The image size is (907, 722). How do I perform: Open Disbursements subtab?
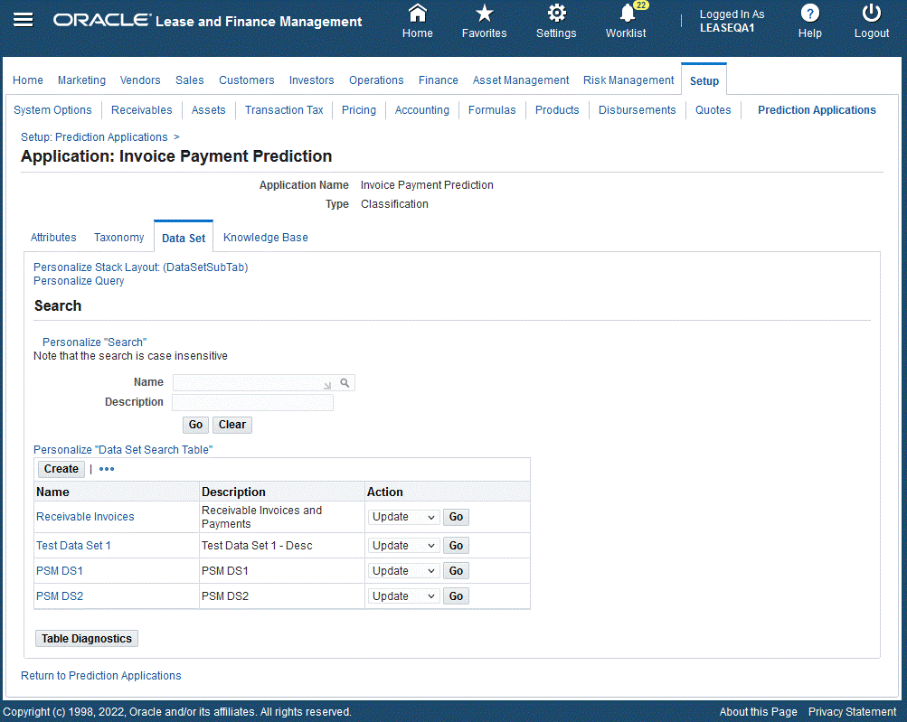637,110
